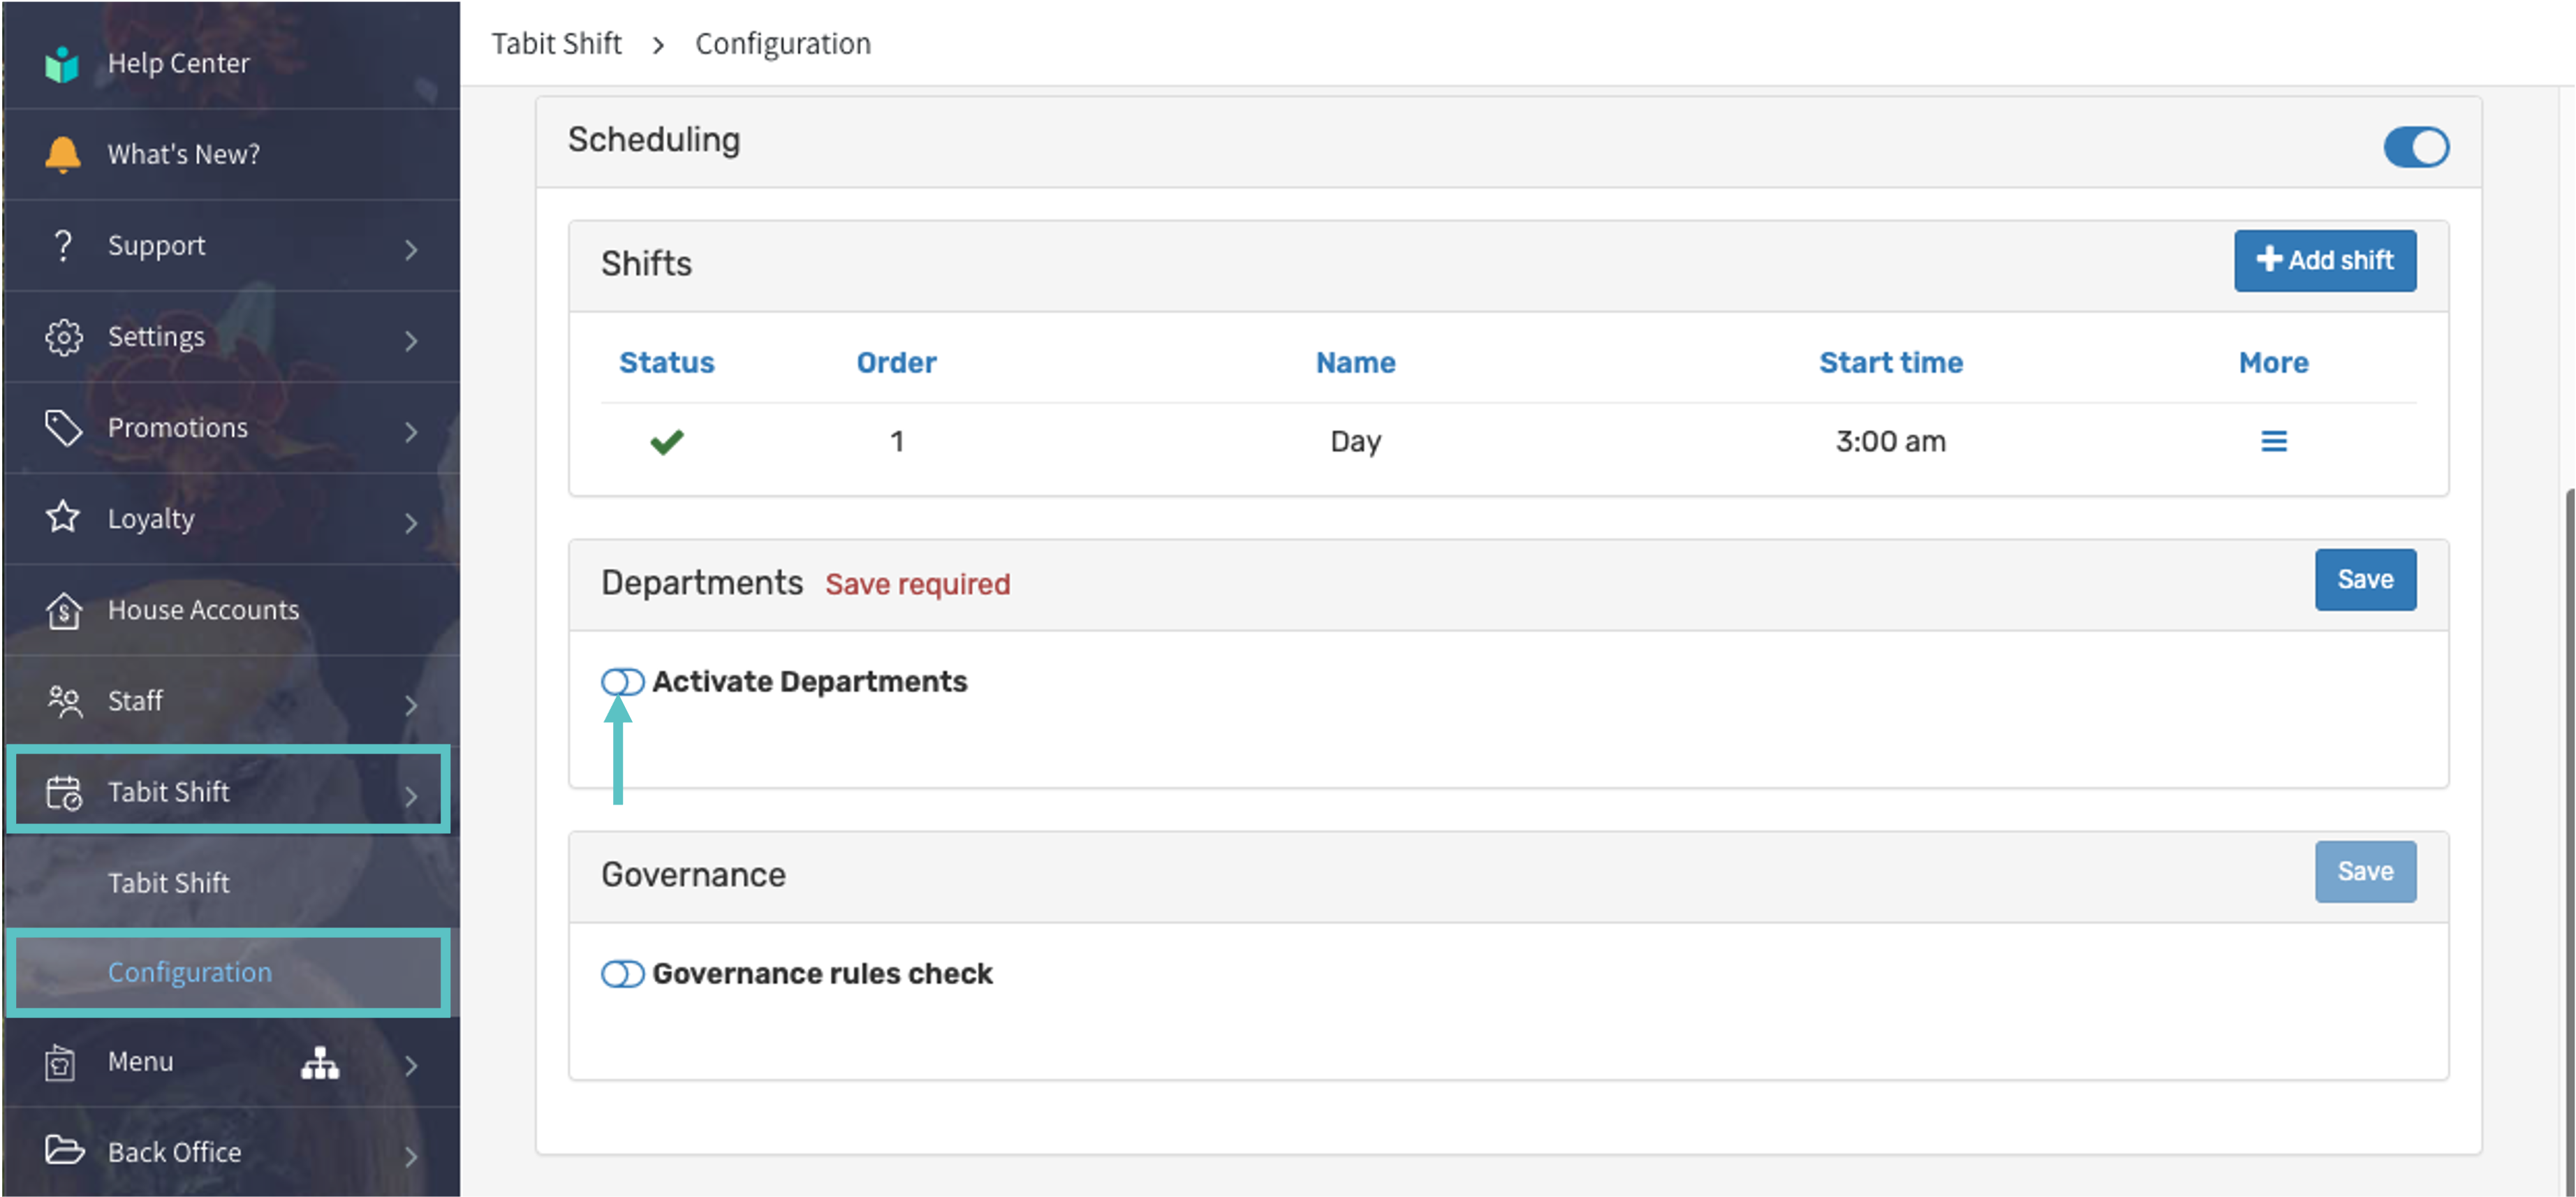2576x1197 pixels.
Task: Open the Tabit Shift submenu entry
Action: 169,882
